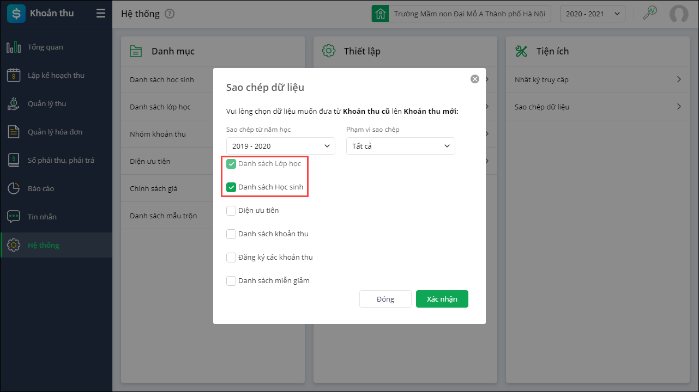This screenshot has height=392, width=699.
Task: Click the hamburger menu icon
Action: click(101, 14)
